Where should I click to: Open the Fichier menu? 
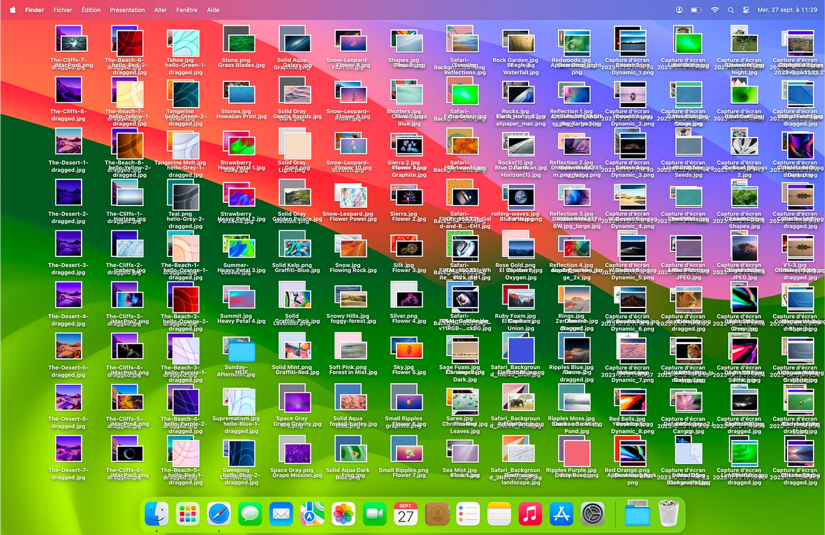coord(63,10)
